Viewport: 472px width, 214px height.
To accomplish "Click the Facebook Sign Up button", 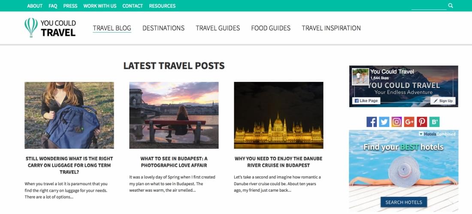I will (x=443, y=101).
